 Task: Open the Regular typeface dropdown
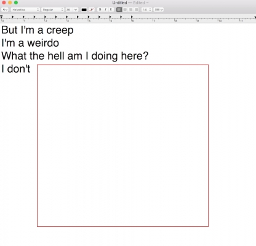pyautogui.click(x=53, y=10)
